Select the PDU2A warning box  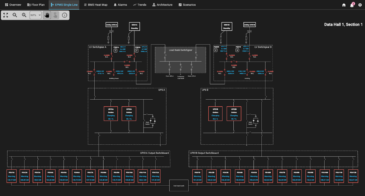coord(24,176)
